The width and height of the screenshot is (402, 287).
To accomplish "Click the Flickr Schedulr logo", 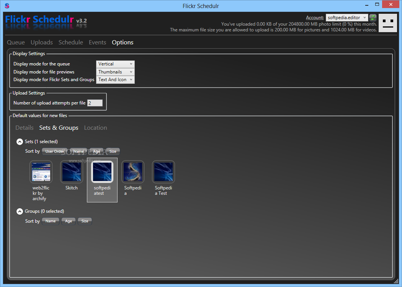I will point(39,20).
